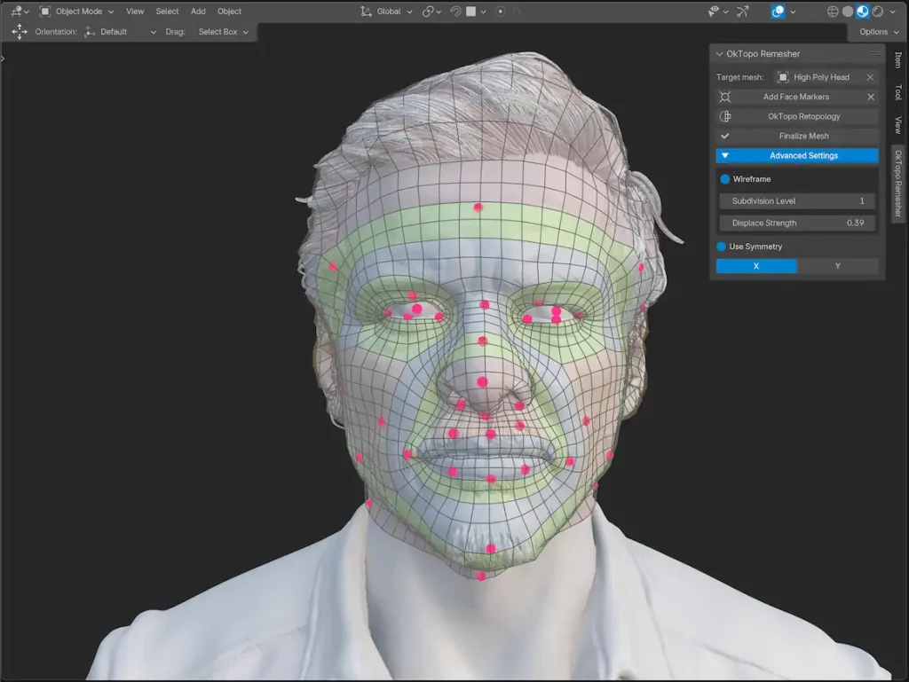Switch to the Item sidebar tab

(897, 59)
